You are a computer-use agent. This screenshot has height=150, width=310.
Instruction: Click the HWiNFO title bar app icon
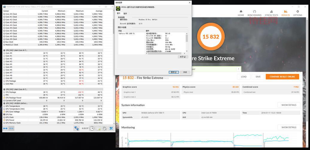tap(4, 7)
